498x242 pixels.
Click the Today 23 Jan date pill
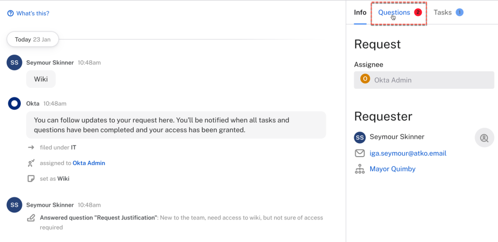tap(33, 39)
